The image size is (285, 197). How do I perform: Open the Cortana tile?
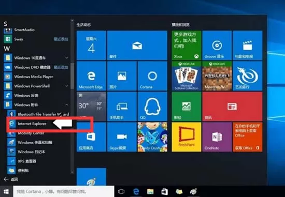click(x=152, y=76)
